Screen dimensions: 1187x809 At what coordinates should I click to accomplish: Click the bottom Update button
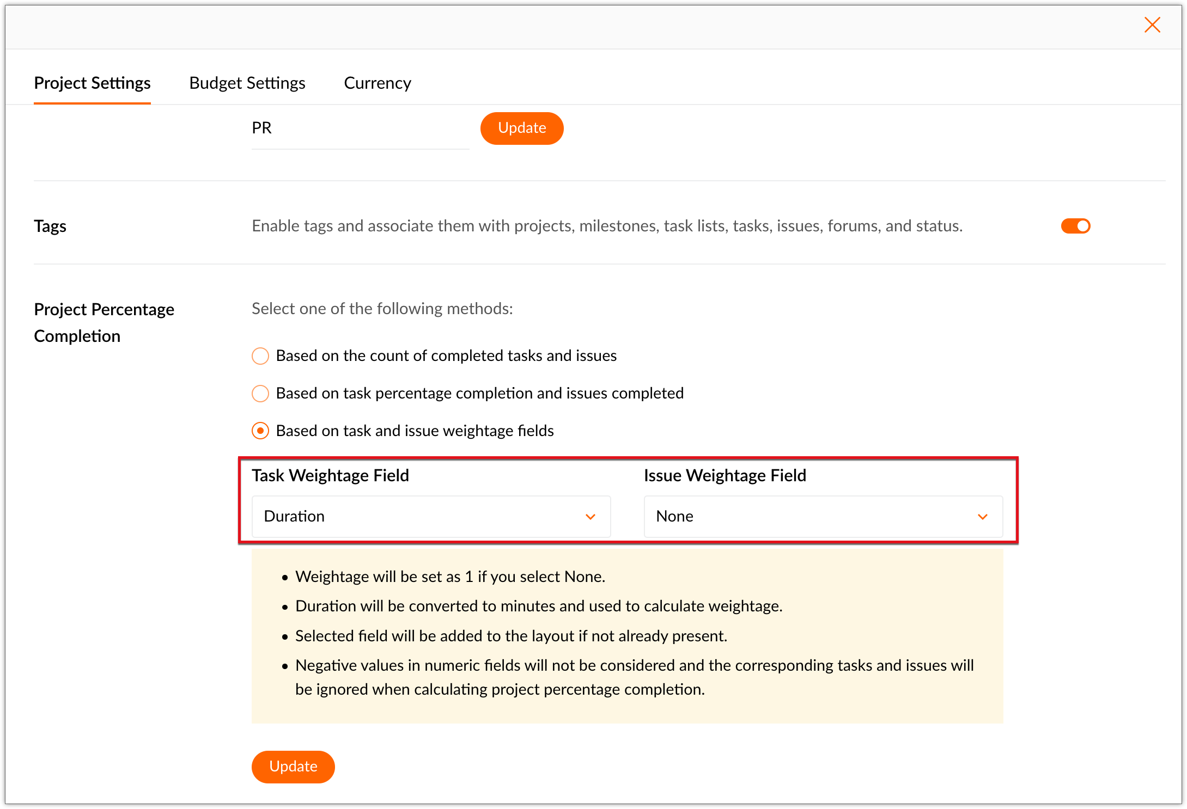point(293,767)
